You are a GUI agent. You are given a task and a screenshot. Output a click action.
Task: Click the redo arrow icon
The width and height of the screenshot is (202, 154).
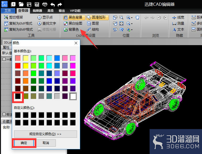(x=60, y=5)
